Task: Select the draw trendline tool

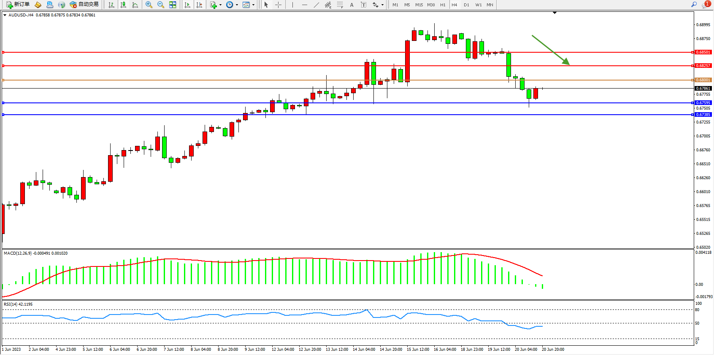Action: [316, 5]
